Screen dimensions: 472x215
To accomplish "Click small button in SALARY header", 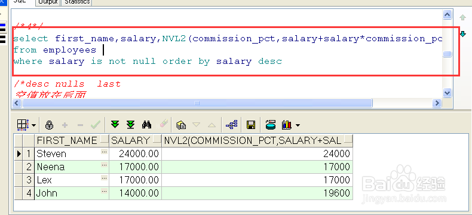I will click(x=157, y=140).
